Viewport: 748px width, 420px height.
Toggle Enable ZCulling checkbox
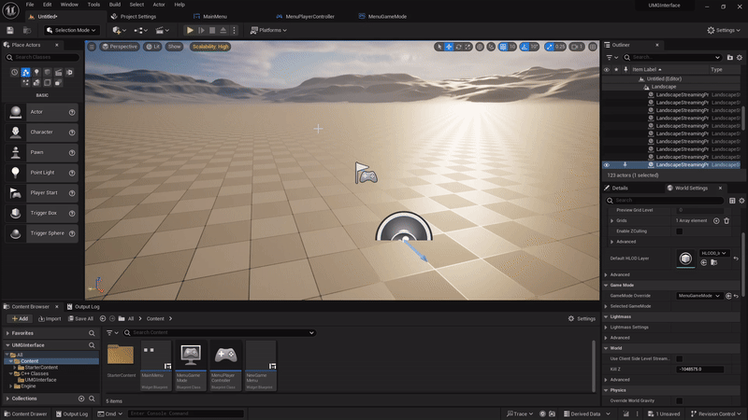[680, 231]
